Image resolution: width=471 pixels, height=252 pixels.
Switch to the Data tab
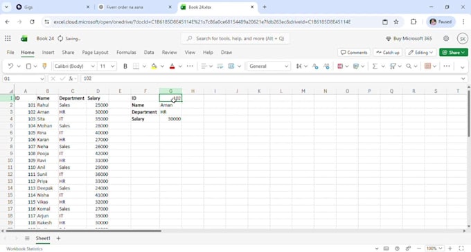[x=149, y=52]
